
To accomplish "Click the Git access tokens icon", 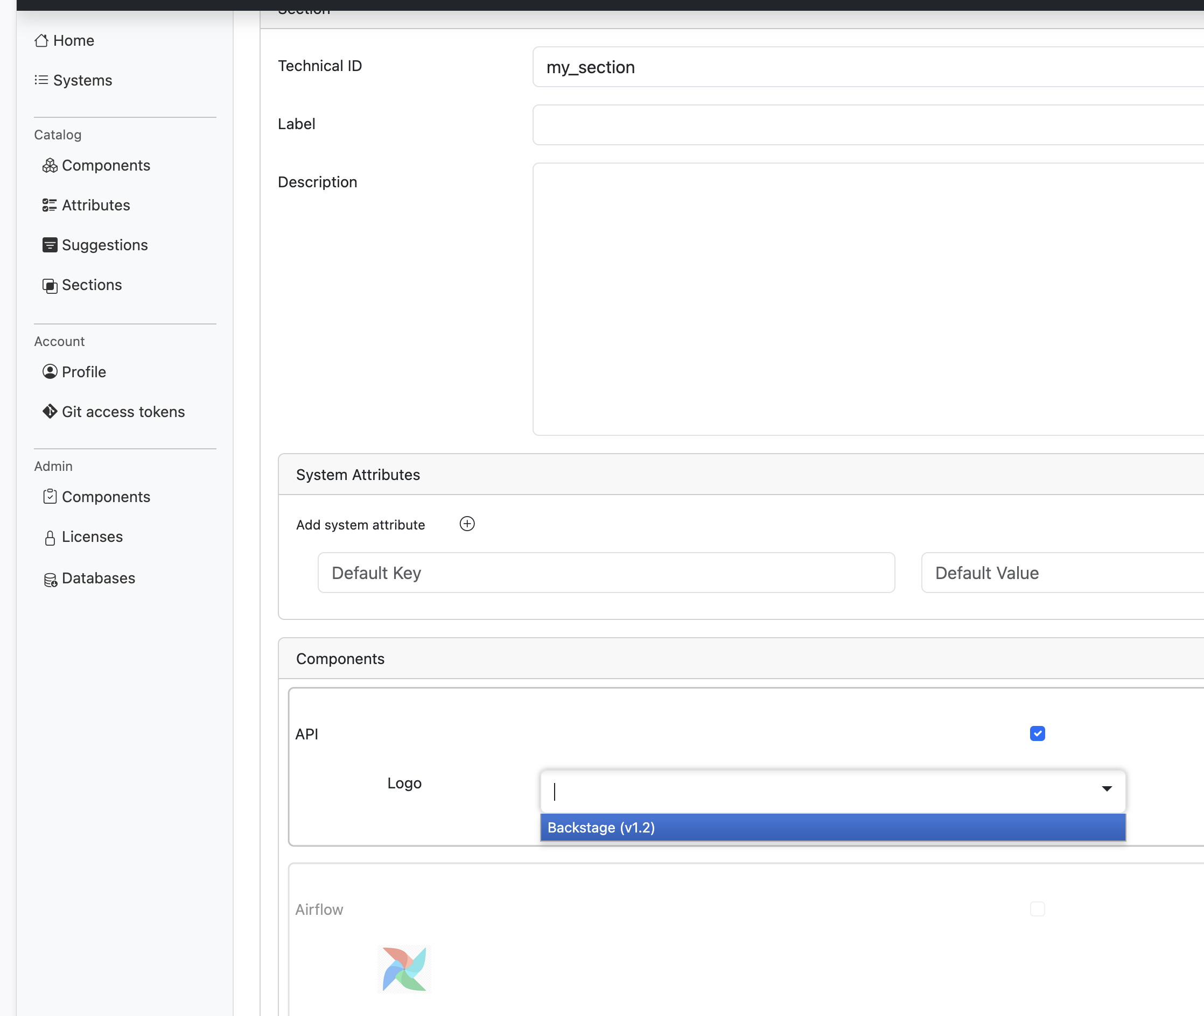I will [50, 412].
